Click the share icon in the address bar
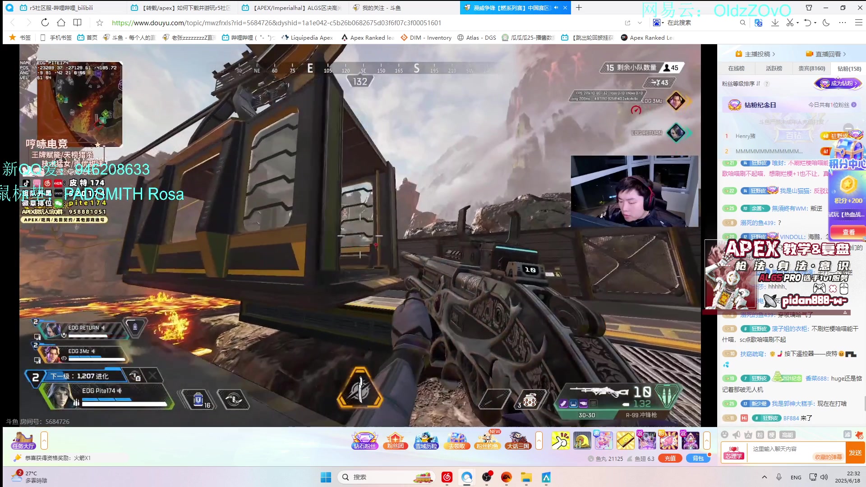866x487 pixels. click(627, 23)
